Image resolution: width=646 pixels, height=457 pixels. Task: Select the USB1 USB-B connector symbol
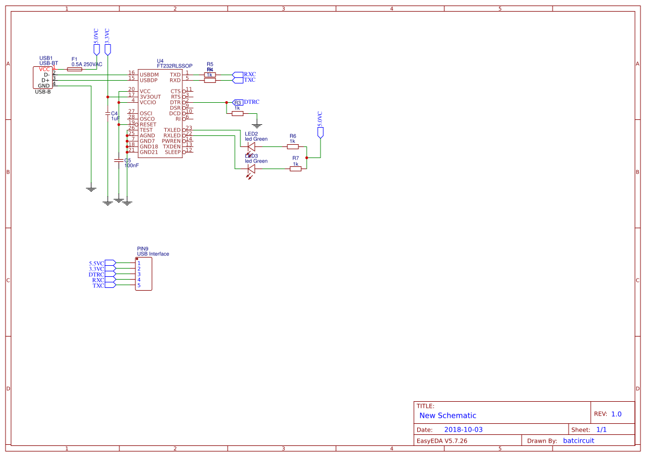click(x=43, y=77)
